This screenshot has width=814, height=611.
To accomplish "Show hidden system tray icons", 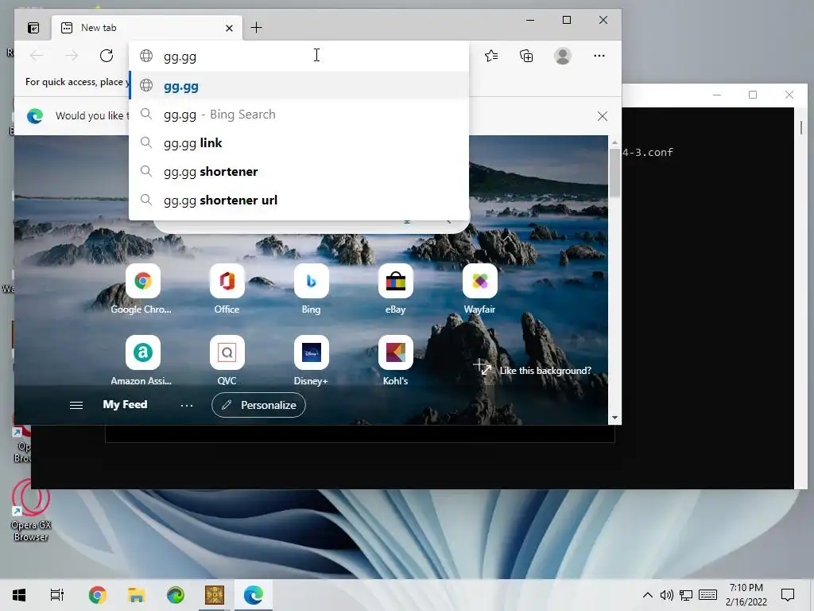I will tap(647, 595).
